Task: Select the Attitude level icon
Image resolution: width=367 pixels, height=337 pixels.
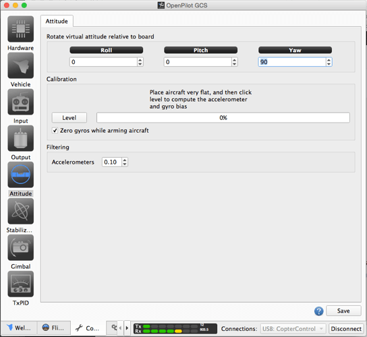Action: (x=21, y=175)
